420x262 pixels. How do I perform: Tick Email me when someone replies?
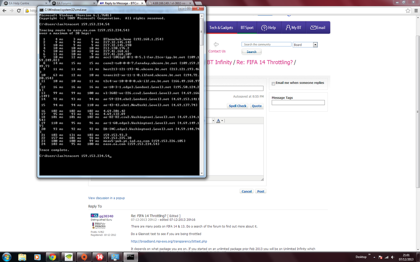[273, 84]
